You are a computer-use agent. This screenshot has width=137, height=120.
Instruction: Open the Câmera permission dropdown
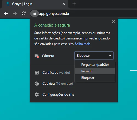tap(94, 56)
